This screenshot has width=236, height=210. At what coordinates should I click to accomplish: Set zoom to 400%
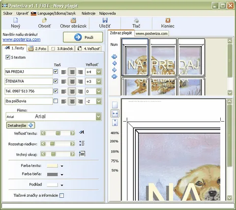(115, 133)
